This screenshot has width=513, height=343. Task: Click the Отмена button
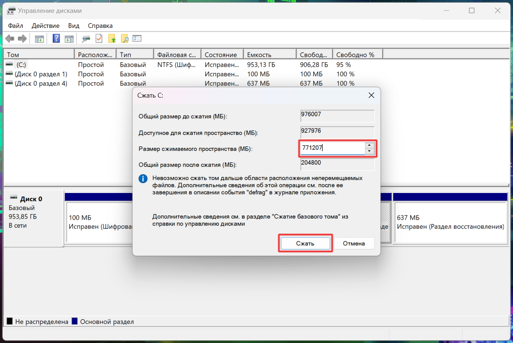[354, 243]
